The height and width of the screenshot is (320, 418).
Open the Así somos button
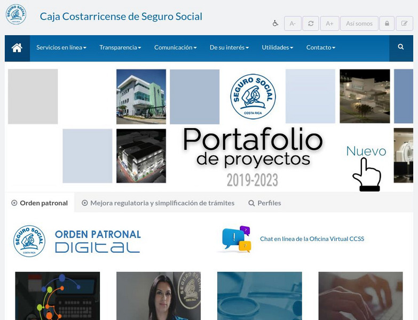click(x=359, y=23)
